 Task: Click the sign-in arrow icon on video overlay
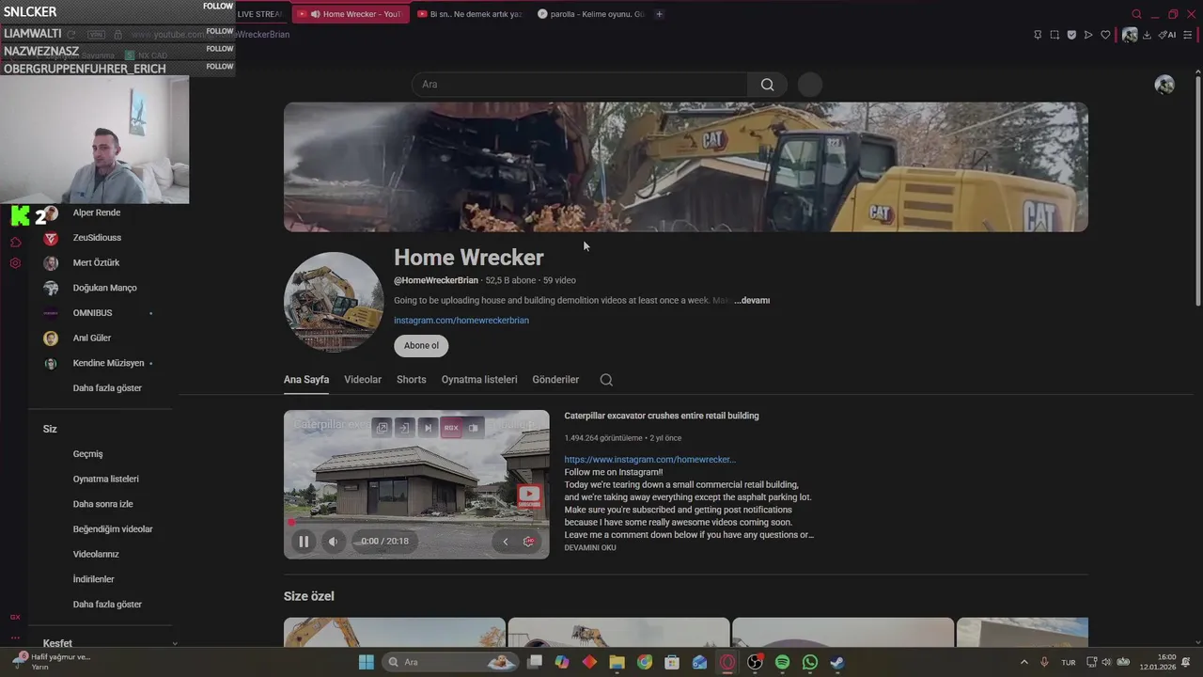404,428
